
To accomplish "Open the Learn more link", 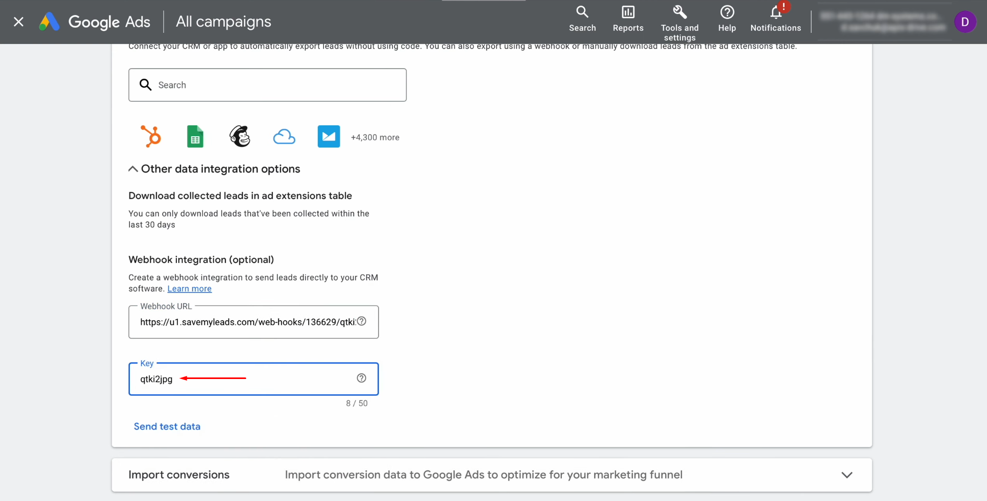I will coord(189,289).
